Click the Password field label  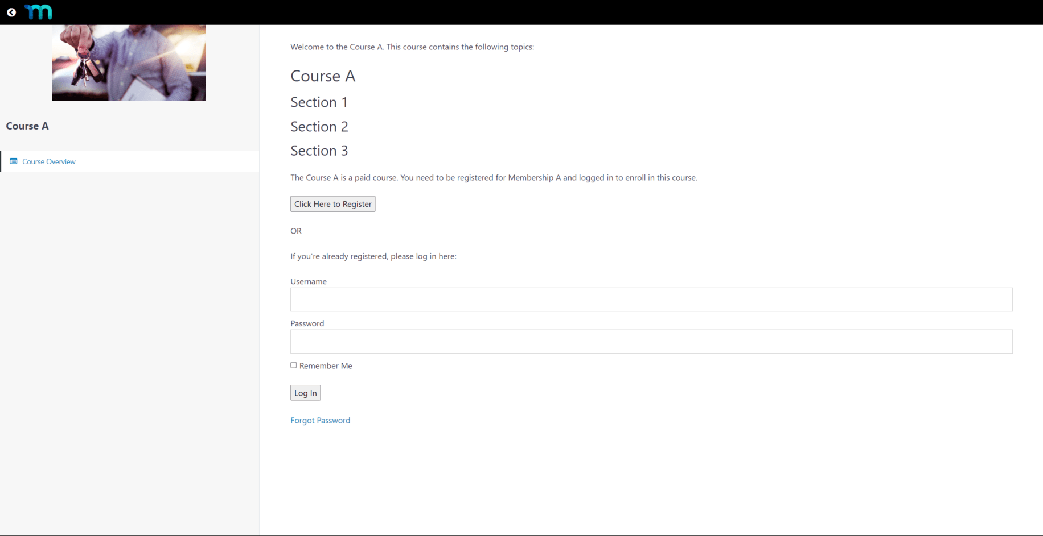click(307, 323)
